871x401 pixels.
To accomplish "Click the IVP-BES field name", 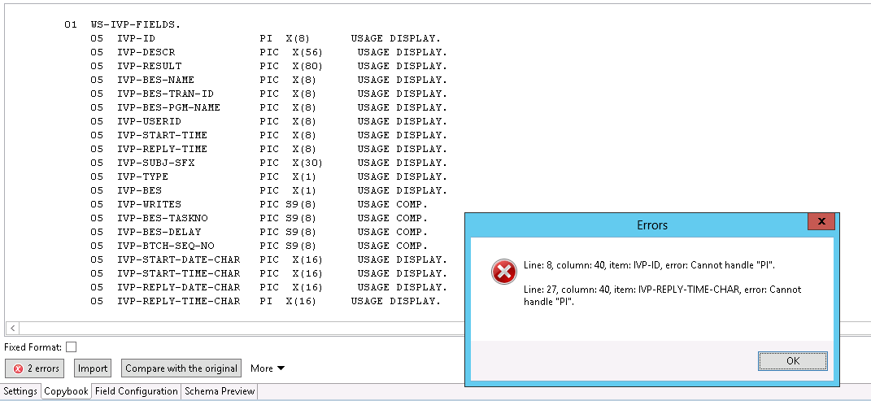I will [139, 190].
